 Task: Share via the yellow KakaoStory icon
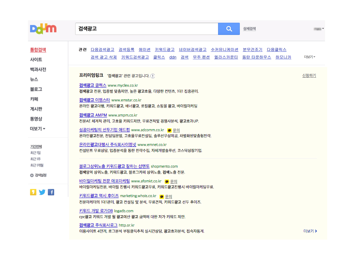33,192
